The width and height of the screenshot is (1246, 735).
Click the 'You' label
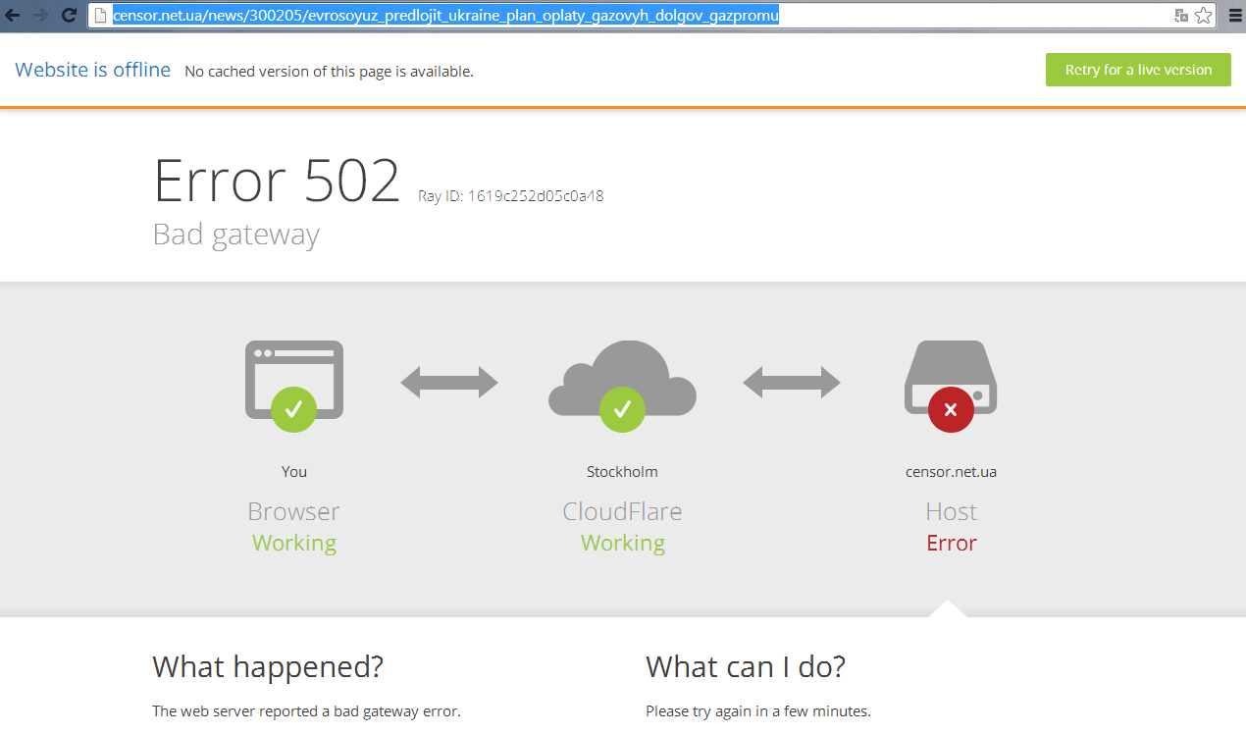[294, 471]
